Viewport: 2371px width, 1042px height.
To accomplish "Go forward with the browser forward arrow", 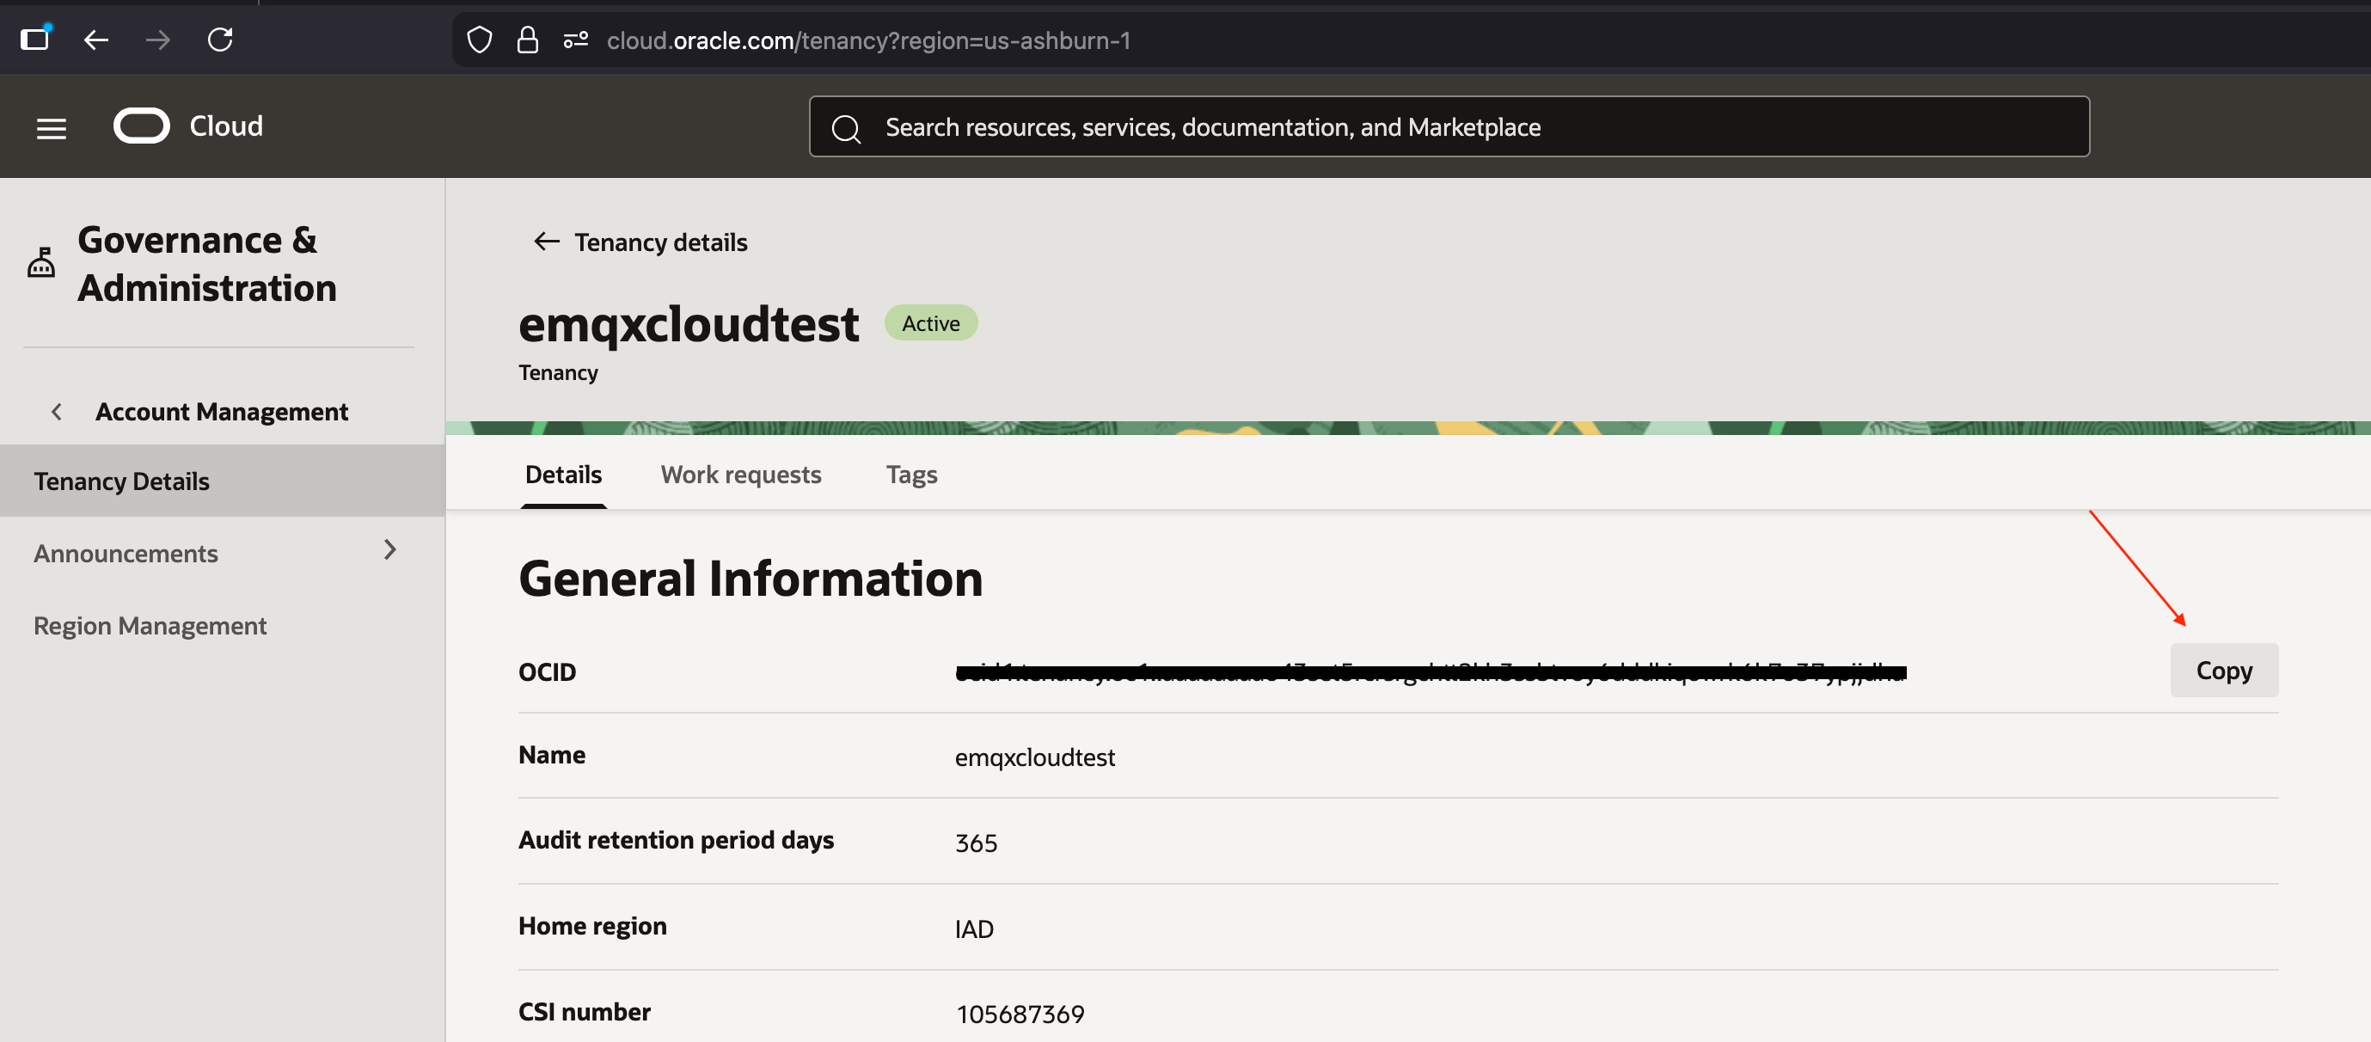I will (158, 40).
